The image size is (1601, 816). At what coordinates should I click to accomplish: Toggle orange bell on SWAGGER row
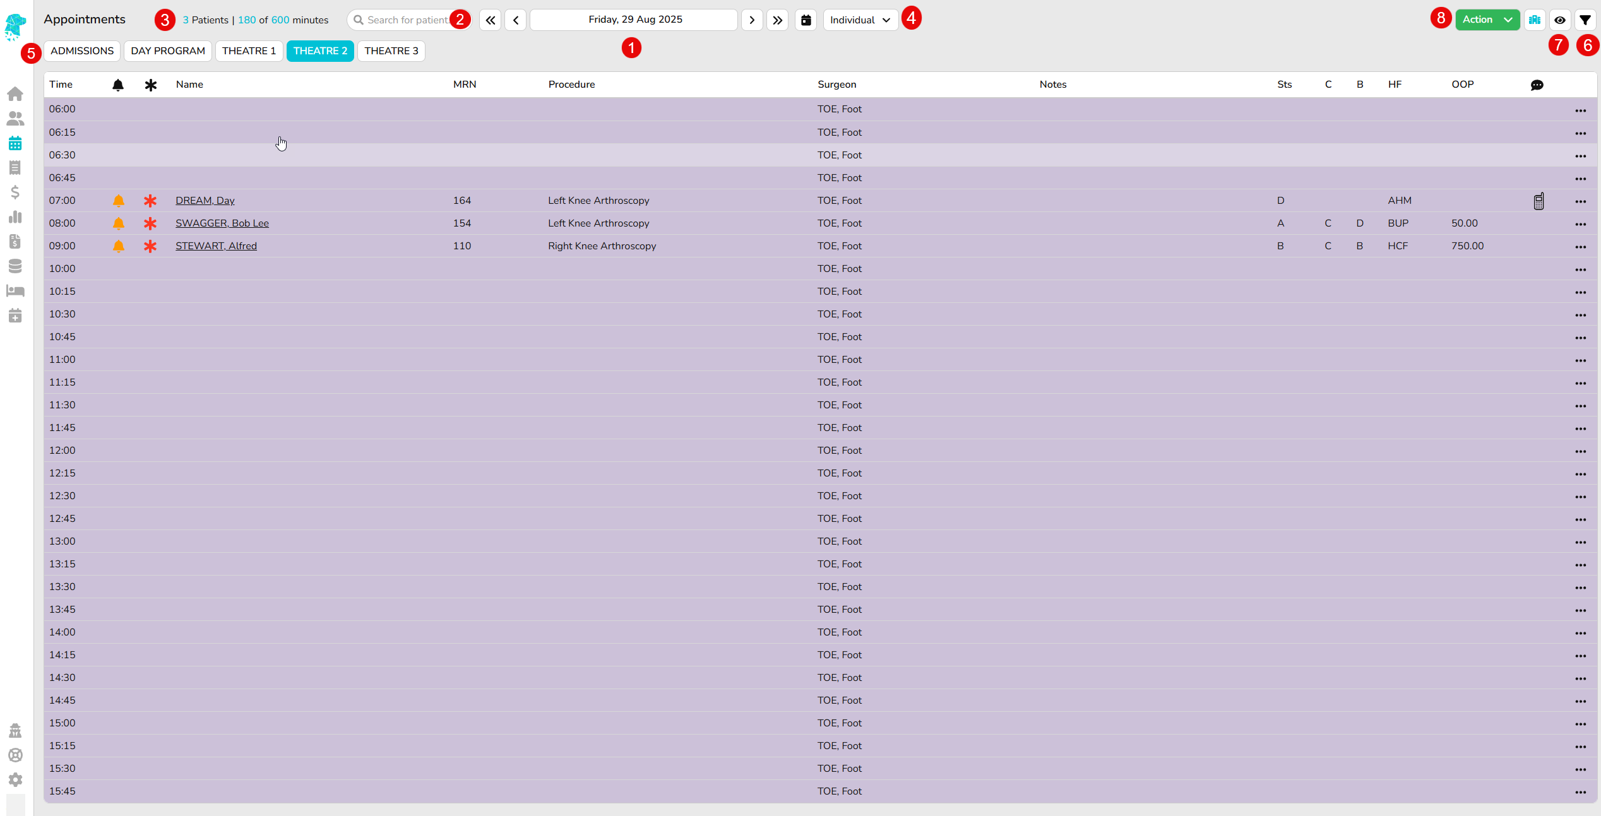[118, 223]
